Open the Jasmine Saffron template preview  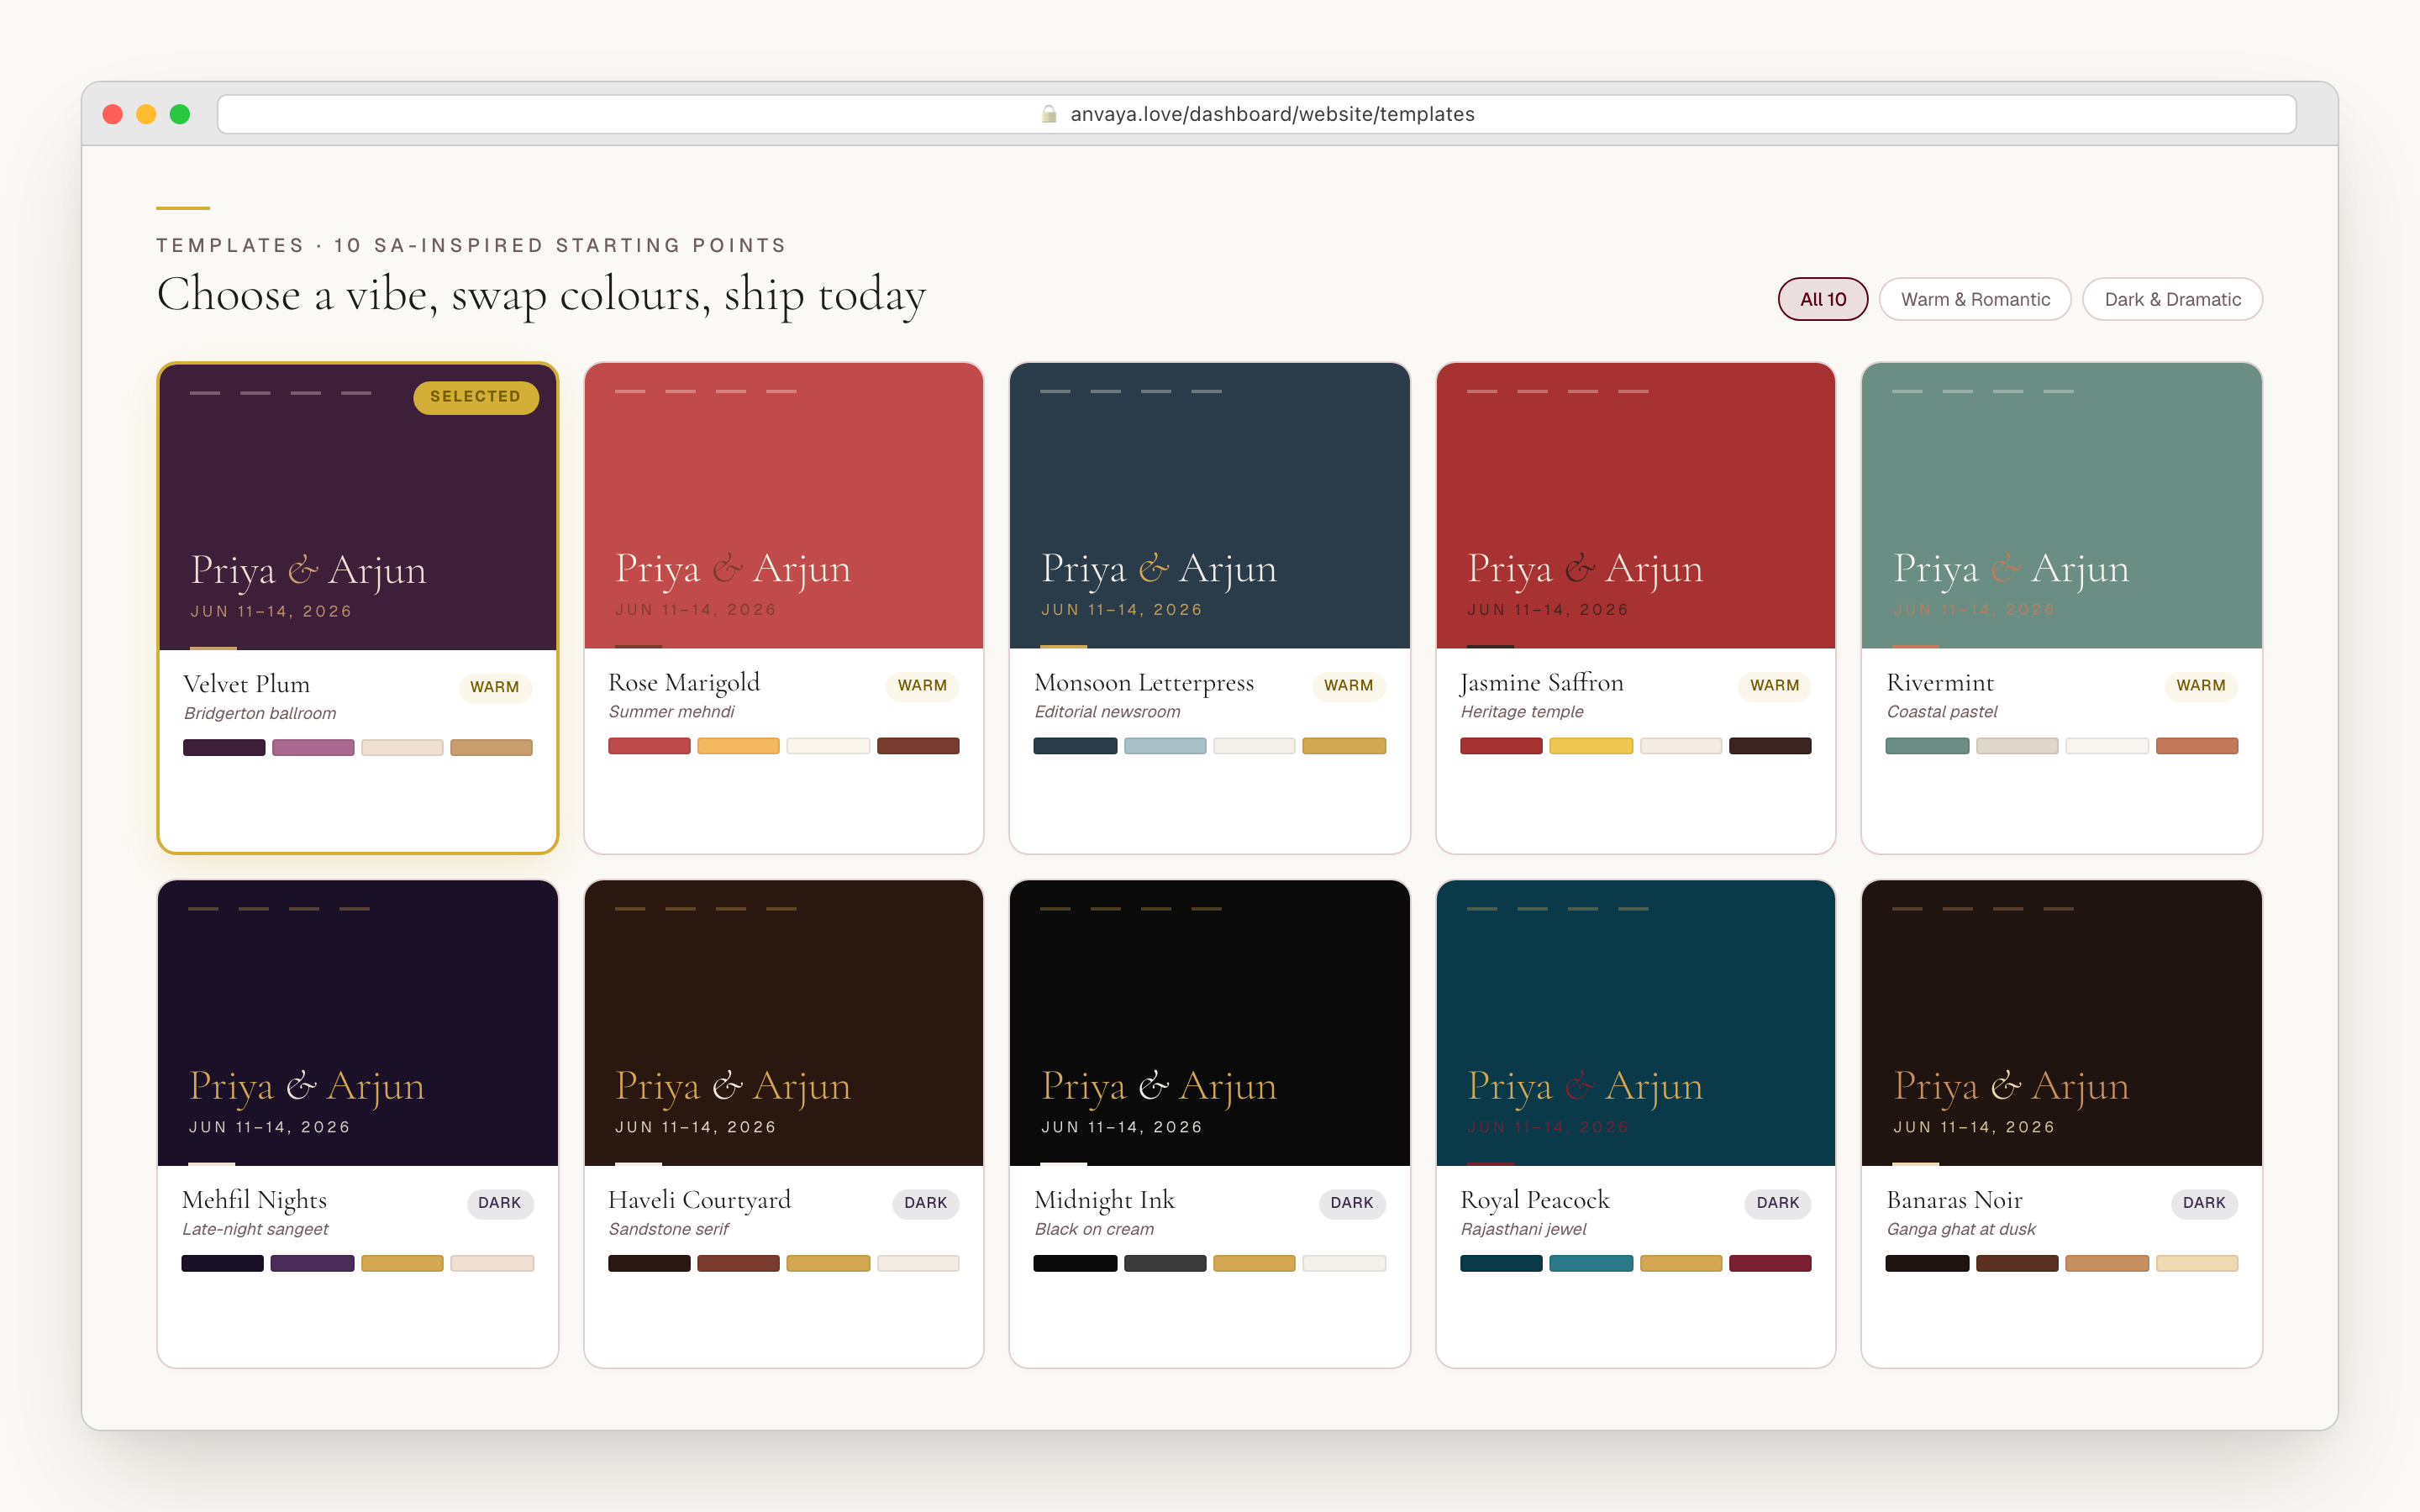[1636, 506]
